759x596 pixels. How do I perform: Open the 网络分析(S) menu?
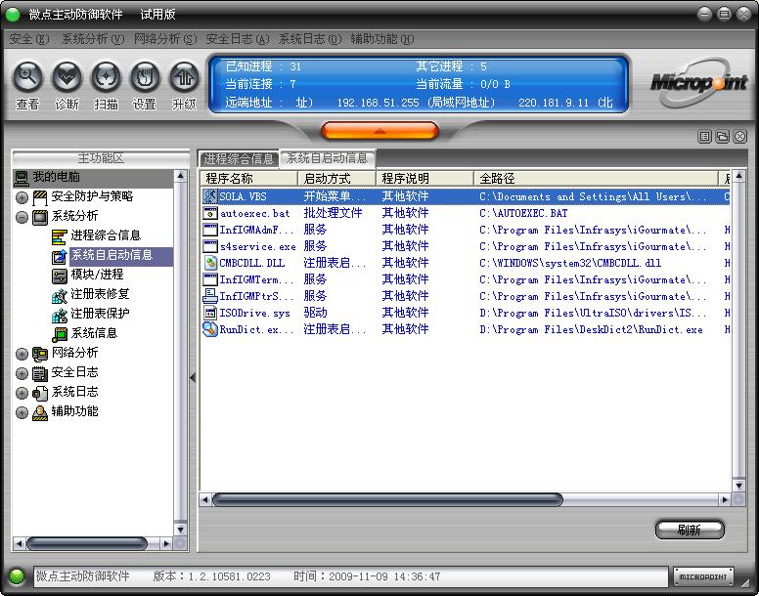164,39
